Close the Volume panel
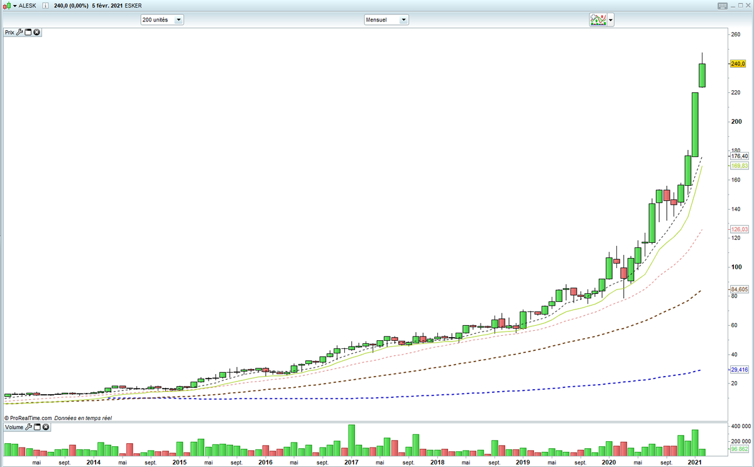The image size is (754, 467). click(x=46, y=427)
